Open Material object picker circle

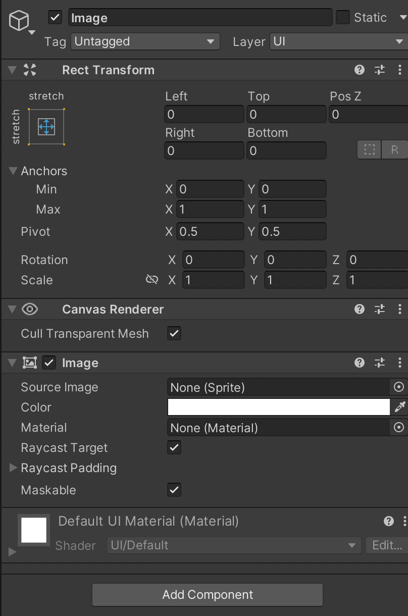point(399,428)
